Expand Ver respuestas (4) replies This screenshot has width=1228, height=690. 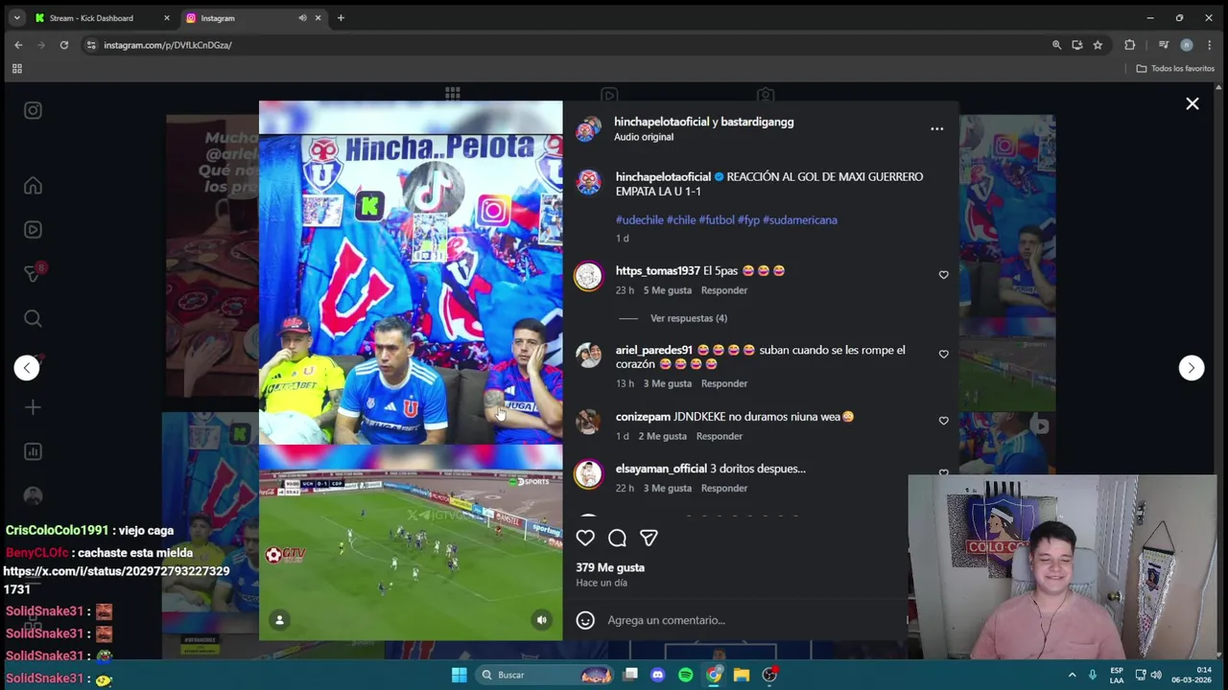coord(689,318)
